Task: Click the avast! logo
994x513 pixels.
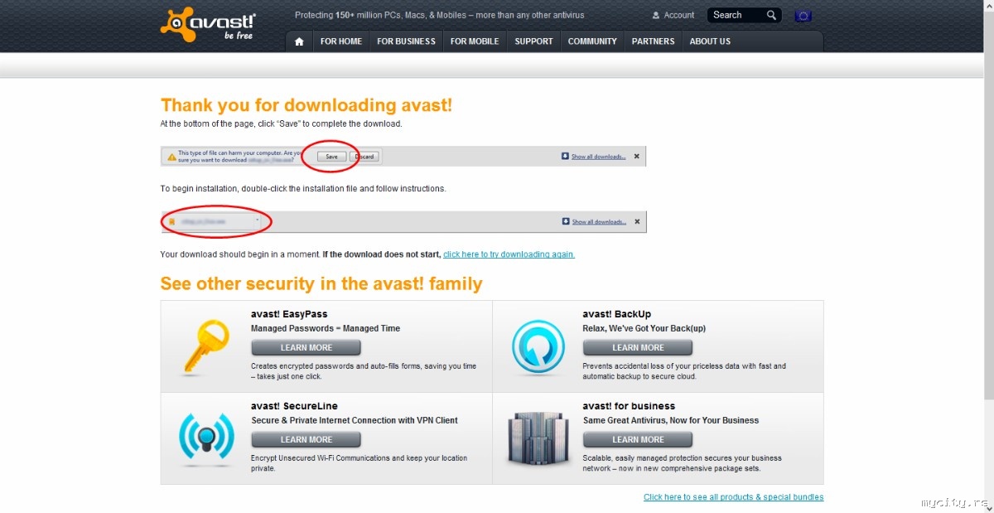Action: (x=208, y=23)
